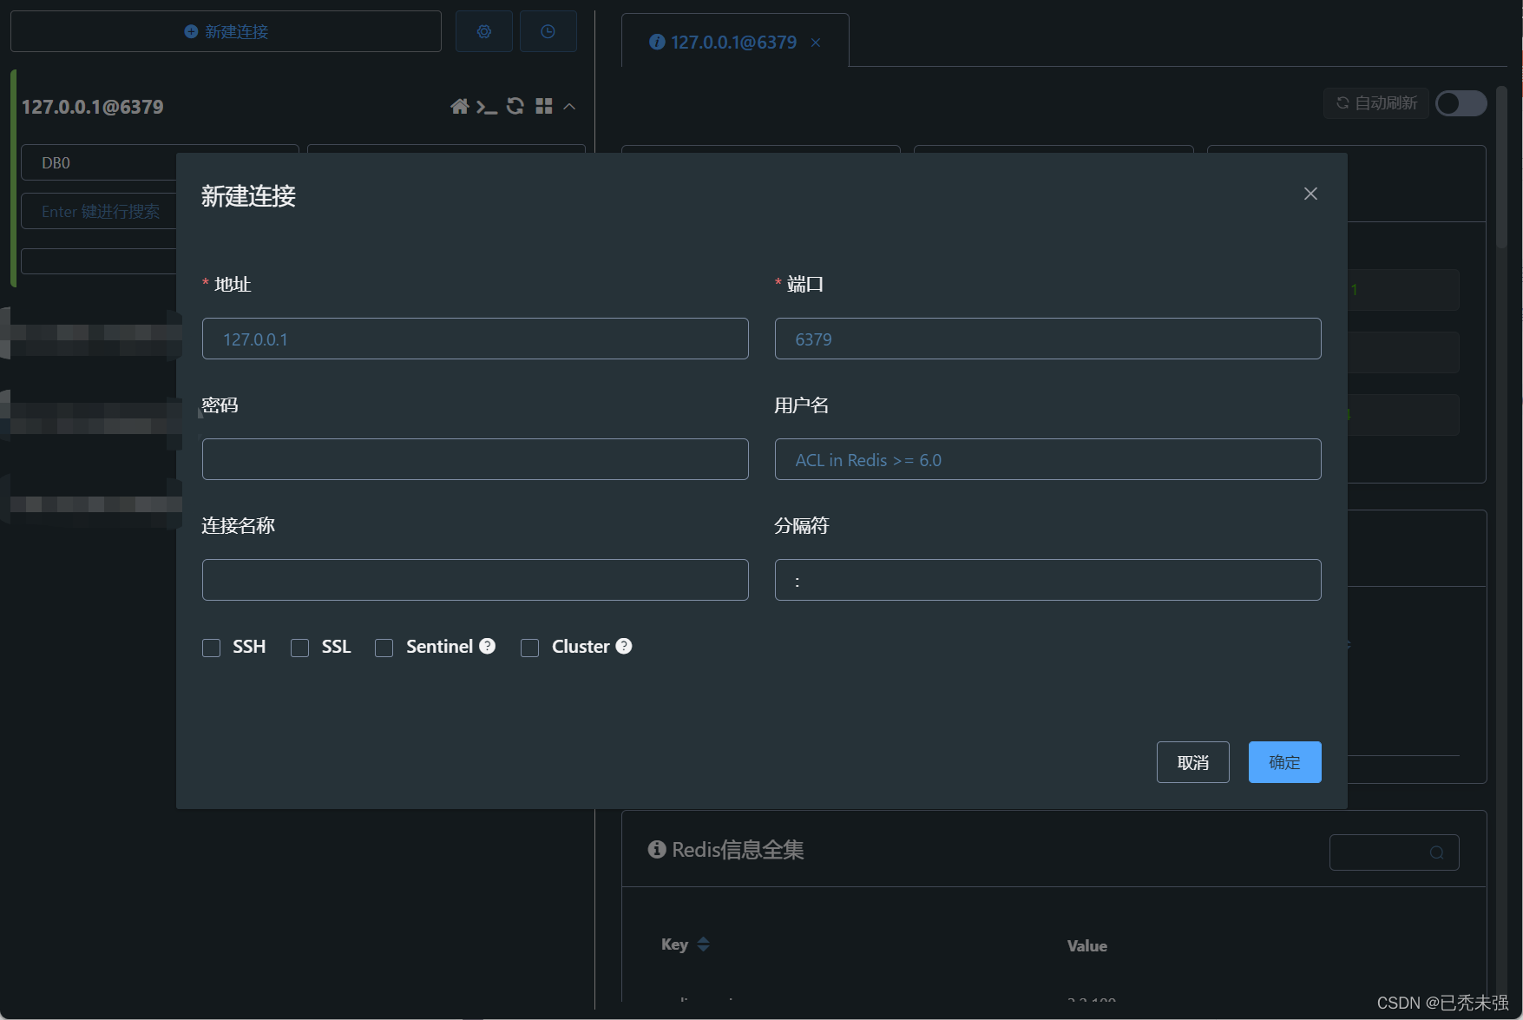Click the New Connection (新建连接) button
The width and height of the screenshot is (1523, 1020).
click(x=226, y=31)
